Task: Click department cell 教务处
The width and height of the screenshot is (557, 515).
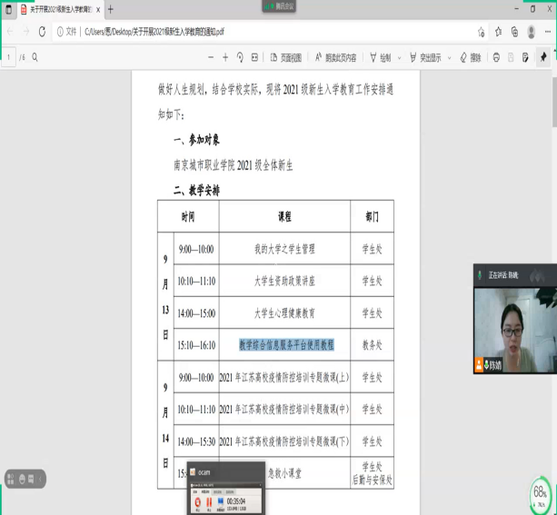Action: click(x=372, y=345)
